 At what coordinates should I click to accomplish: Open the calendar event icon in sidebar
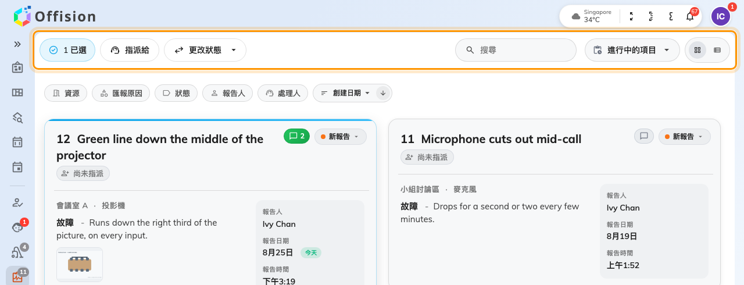click(17, 167)
